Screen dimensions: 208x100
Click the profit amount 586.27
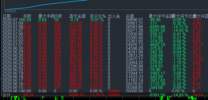point(75,80)
